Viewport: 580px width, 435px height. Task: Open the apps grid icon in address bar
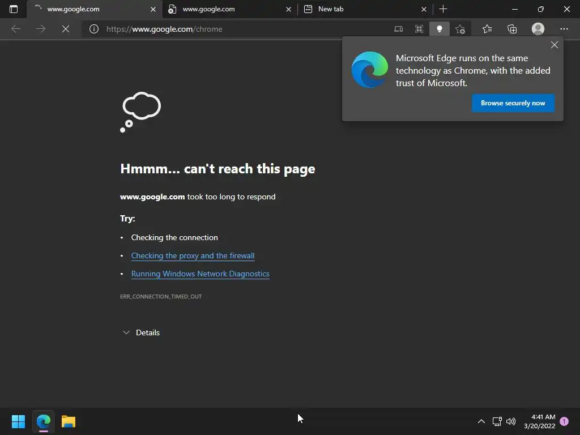click(419, 29)
